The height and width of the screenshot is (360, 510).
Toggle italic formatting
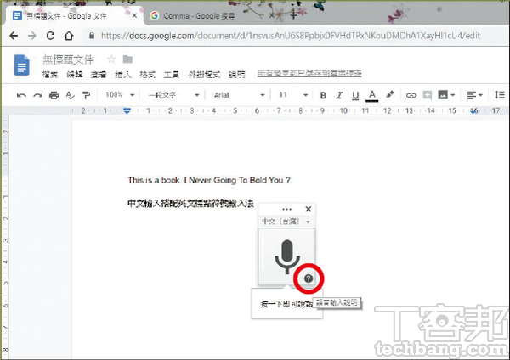click(x=338, y=95)
